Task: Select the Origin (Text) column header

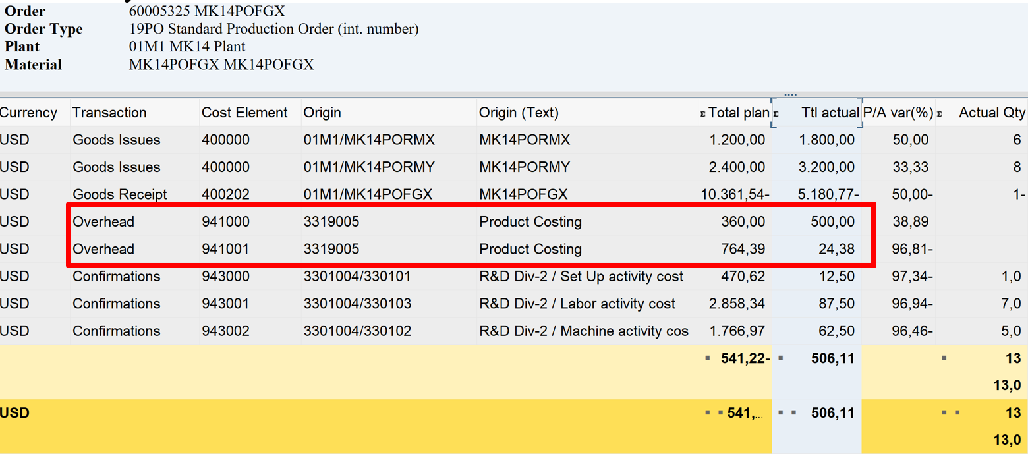Action: tap(519, 113)
